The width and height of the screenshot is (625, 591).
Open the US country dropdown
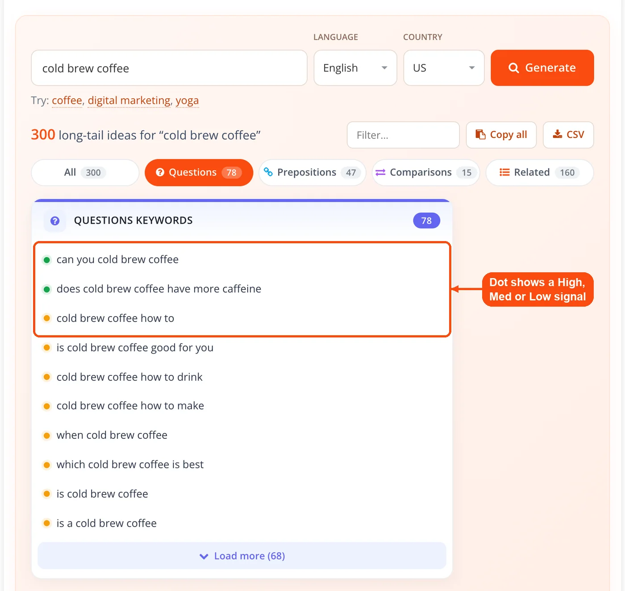[444, 68]
